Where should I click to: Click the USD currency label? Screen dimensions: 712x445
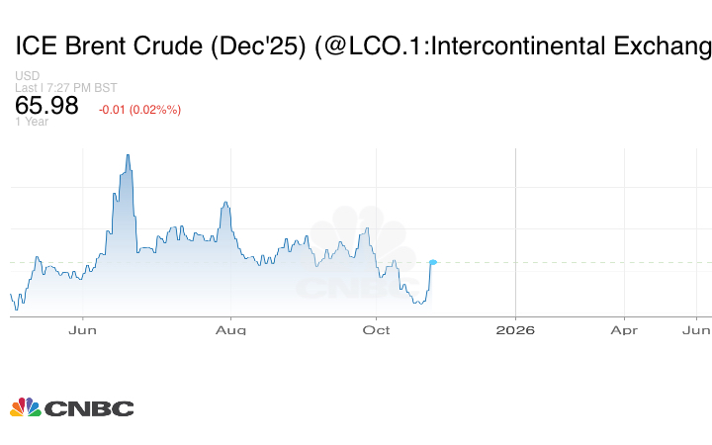click(x=28, y=76)
